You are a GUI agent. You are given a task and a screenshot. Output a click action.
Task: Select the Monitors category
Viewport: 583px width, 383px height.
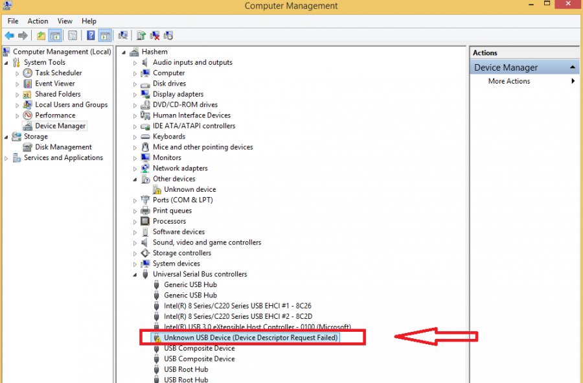pyautogui.click(x=167, y=157)
